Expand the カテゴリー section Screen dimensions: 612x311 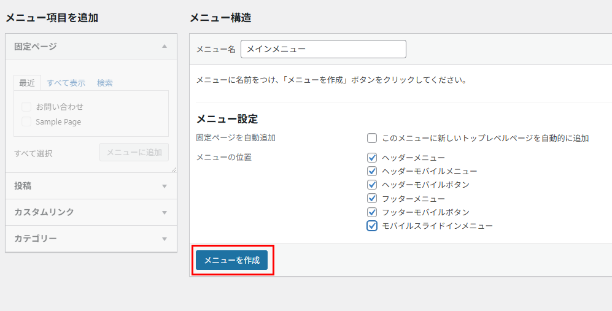click(x=164, y=239)
